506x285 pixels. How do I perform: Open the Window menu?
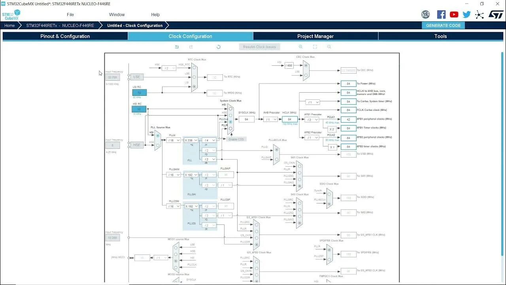click(x=117, y=15)
